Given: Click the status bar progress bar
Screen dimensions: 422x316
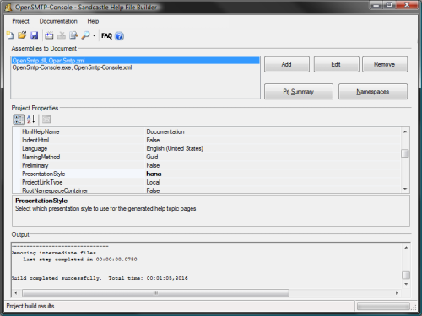Looking at the screenshot, I should [383, 306].
